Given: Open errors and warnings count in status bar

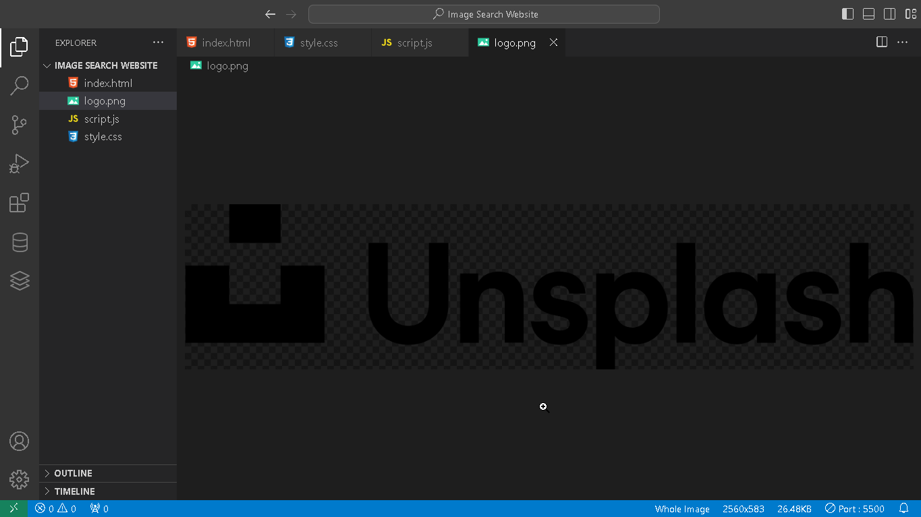Looking at the screenshot, I should (56, 508).
